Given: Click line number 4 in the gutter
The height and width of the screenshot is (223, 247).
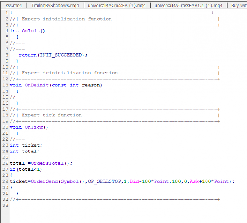Looking at the screenshot, I should click(7, 31).
